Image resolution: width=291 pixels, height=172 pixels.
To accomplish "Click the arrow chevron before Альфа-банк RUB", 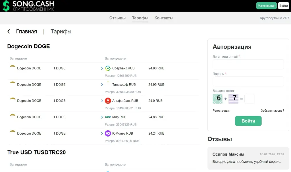I will (102, 101).
